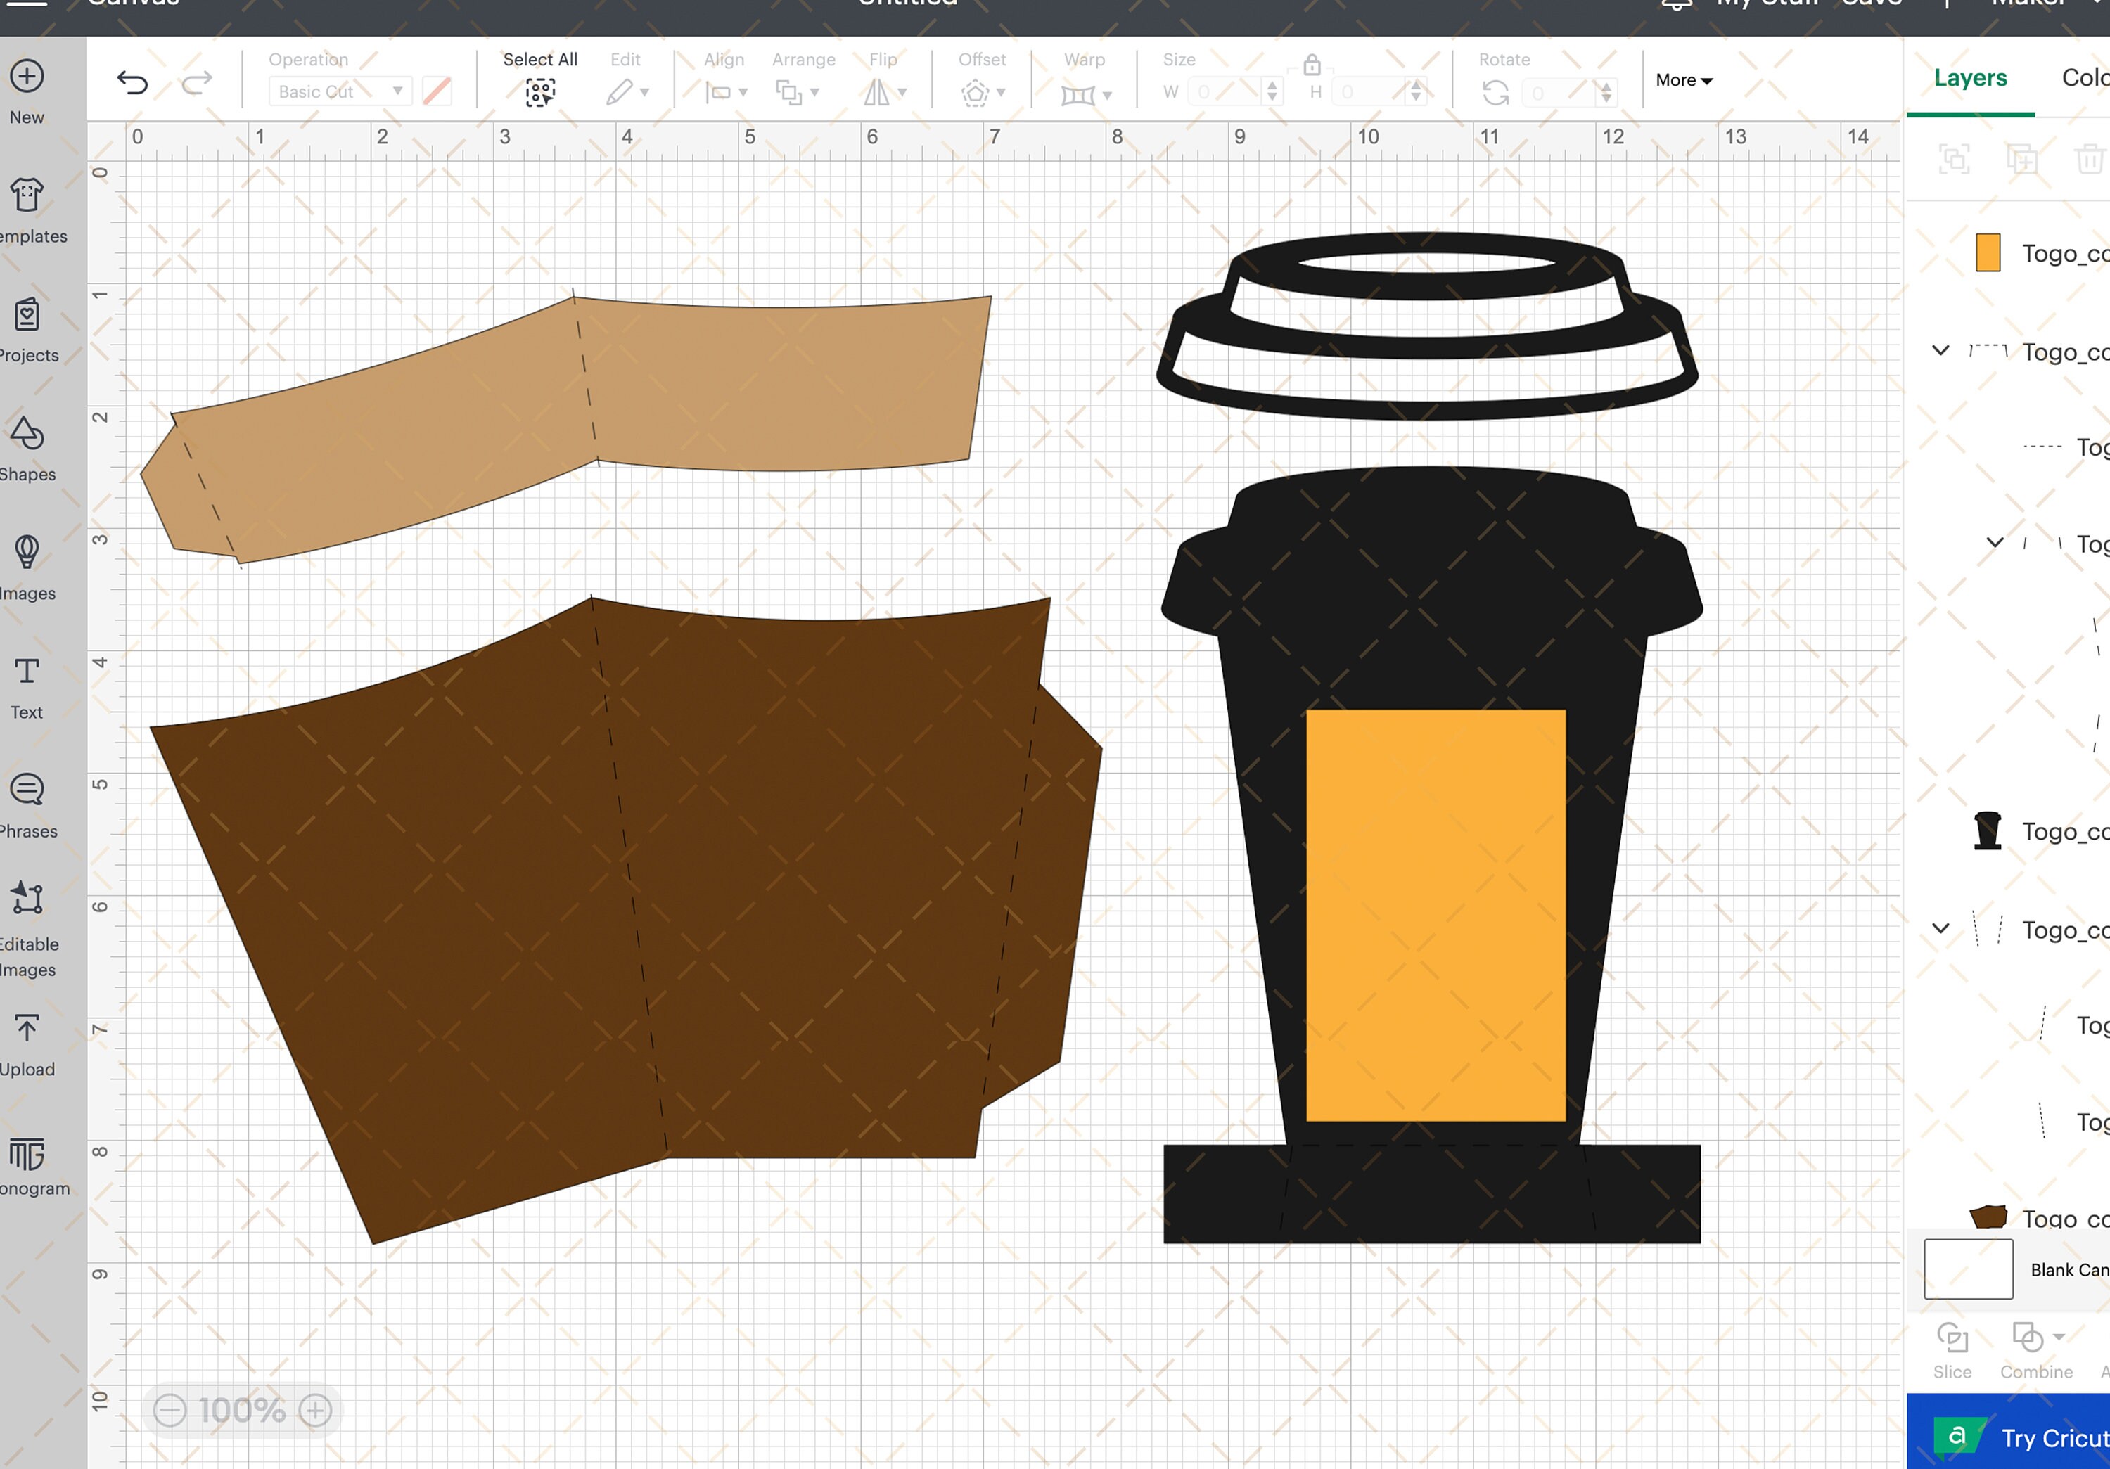The image size is (2110, 1469).
Task: Open the Operation Basic Cut dropdown
Action: pyautogui.click(x=340, y=92)
